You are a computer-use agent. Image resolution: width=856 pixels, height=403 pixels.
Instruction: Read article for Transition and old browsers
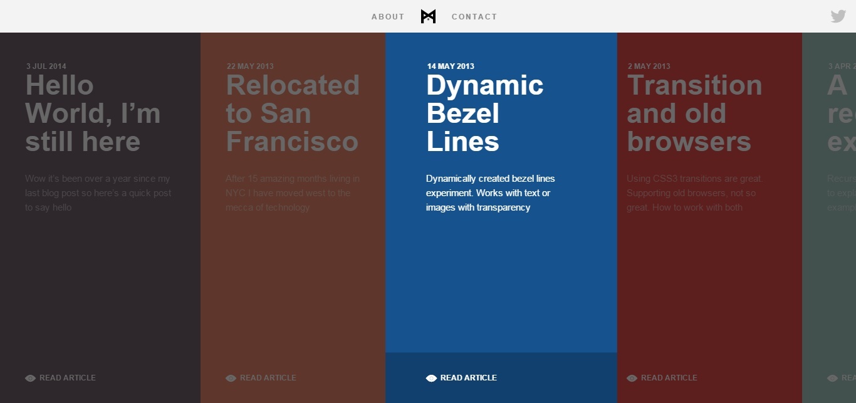[669, 378]
